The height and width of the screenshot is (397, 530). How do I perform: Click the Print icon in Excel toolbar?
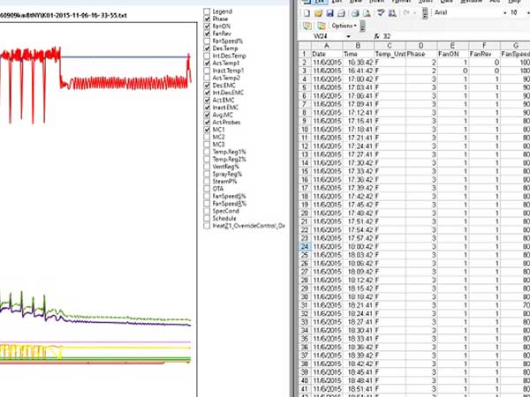tap(355, 13)
